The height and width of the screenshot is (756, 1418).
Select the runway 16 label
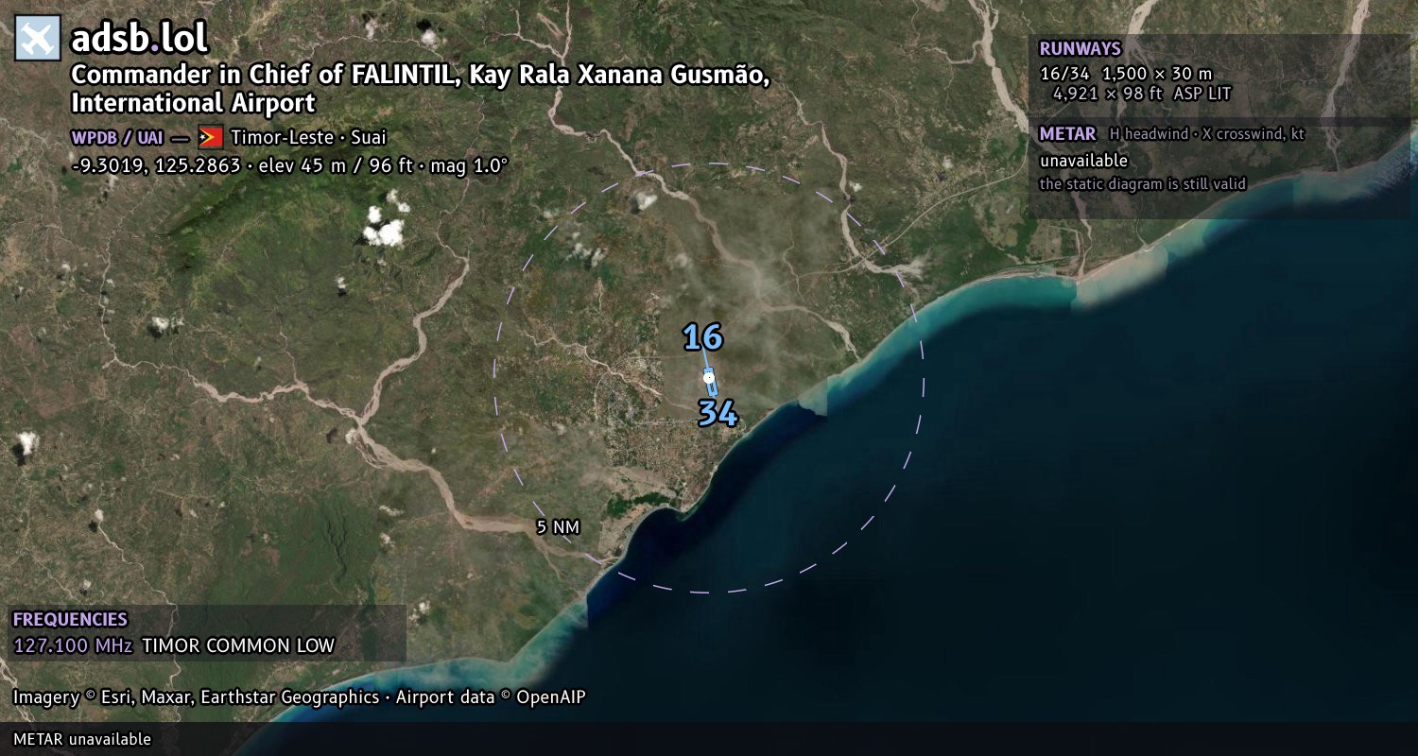[x=702, y=337]
